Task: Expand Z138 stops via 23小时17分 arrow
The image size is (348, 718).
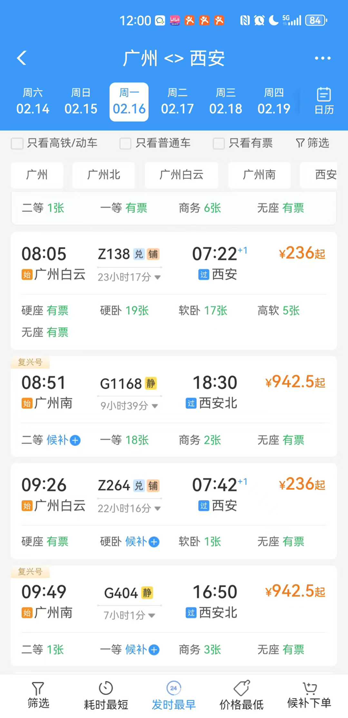Action: point(158,278)
